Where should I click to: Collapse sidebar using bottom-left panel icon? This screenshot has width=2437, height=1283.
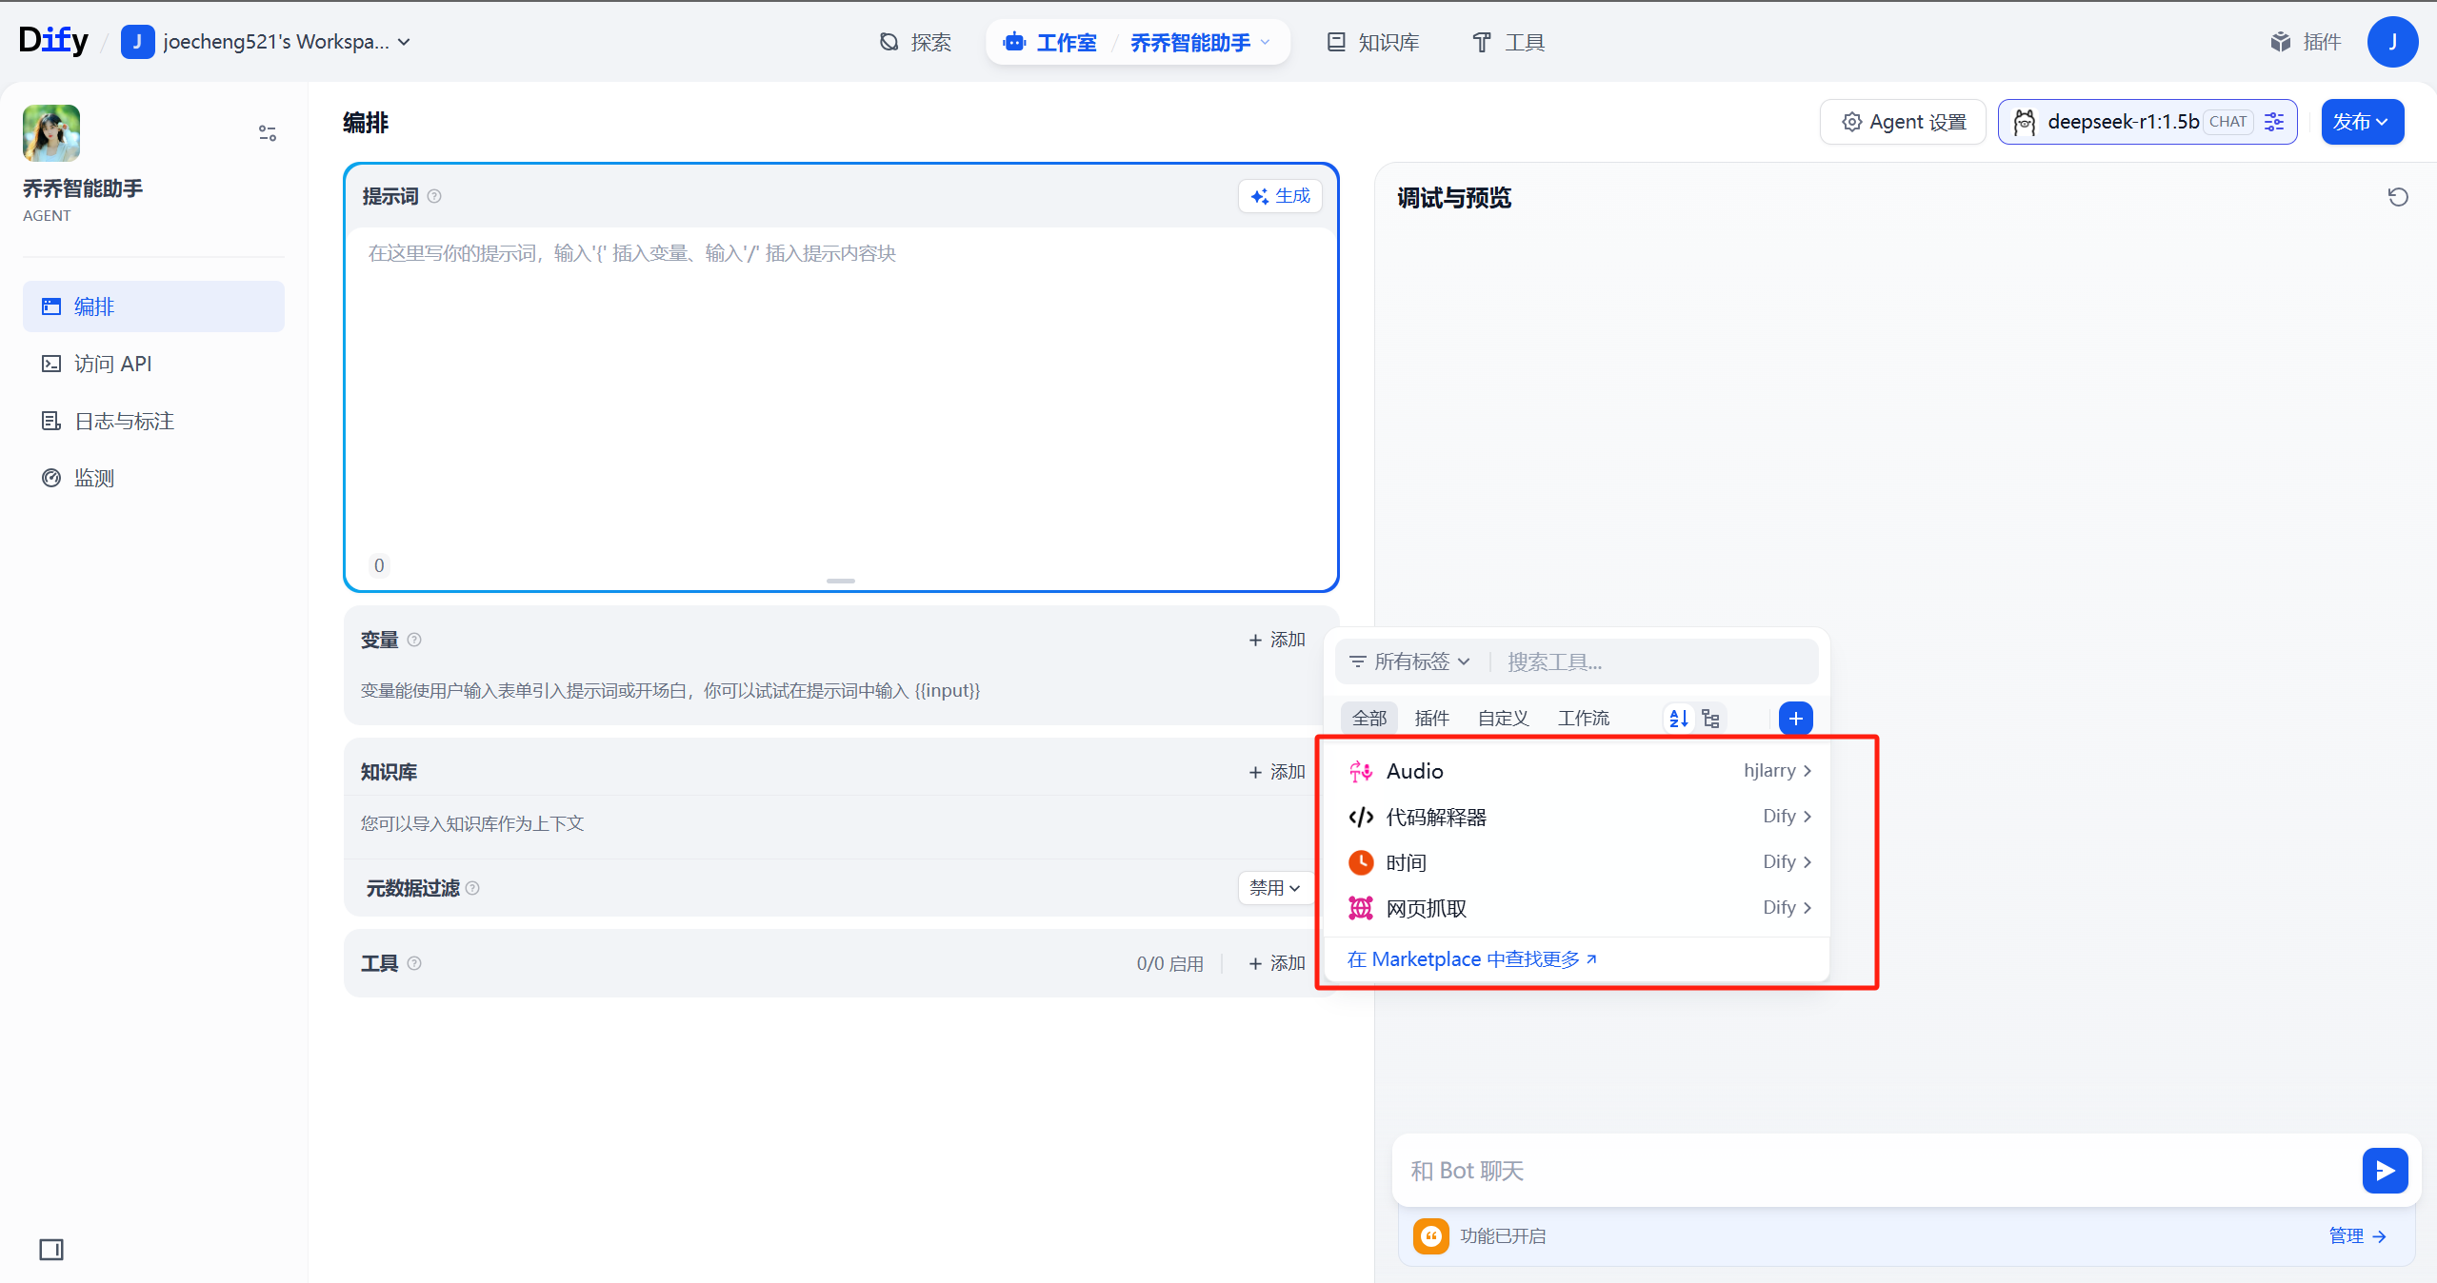tap(51, 1249)
